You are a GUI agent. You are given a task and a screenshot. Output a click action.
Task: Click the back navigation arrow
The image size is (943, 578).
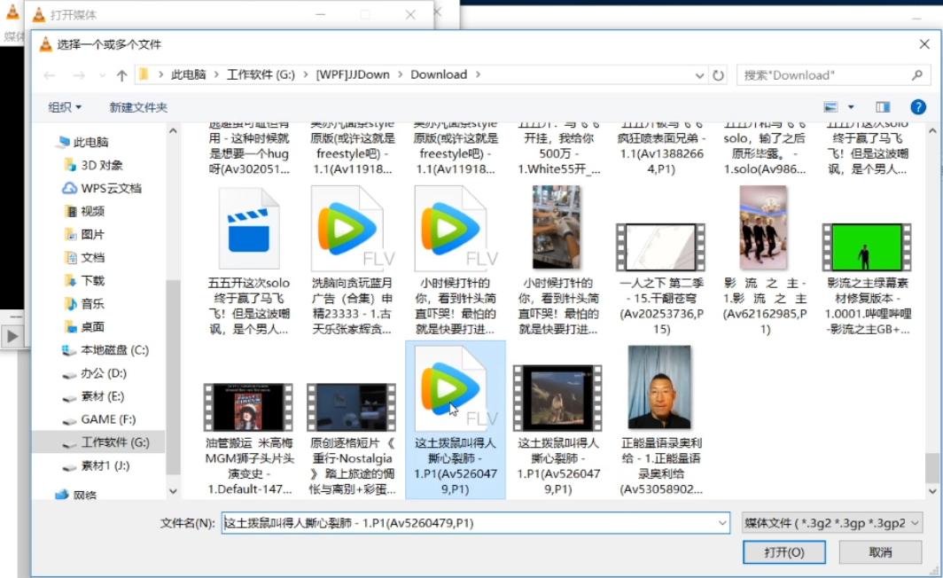(x=51, y=74)
